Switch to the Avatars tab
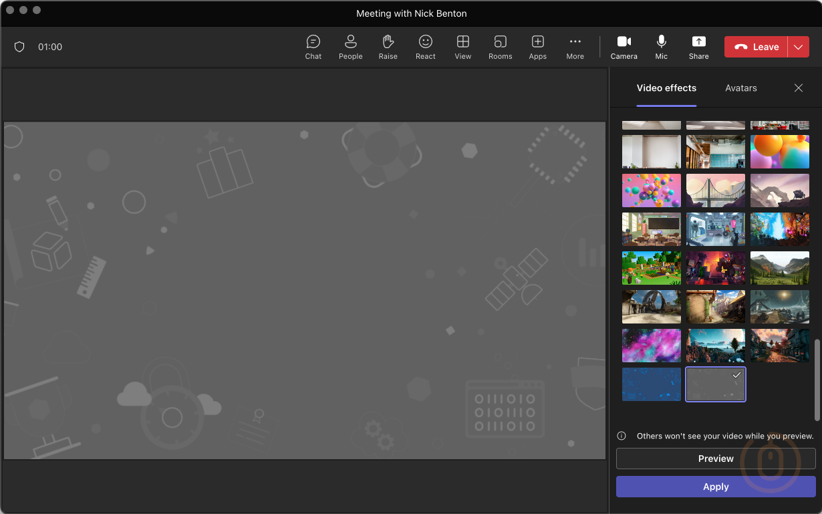Image resolution: width=822 pixels, height=514 pixels. tap(740, 88)
